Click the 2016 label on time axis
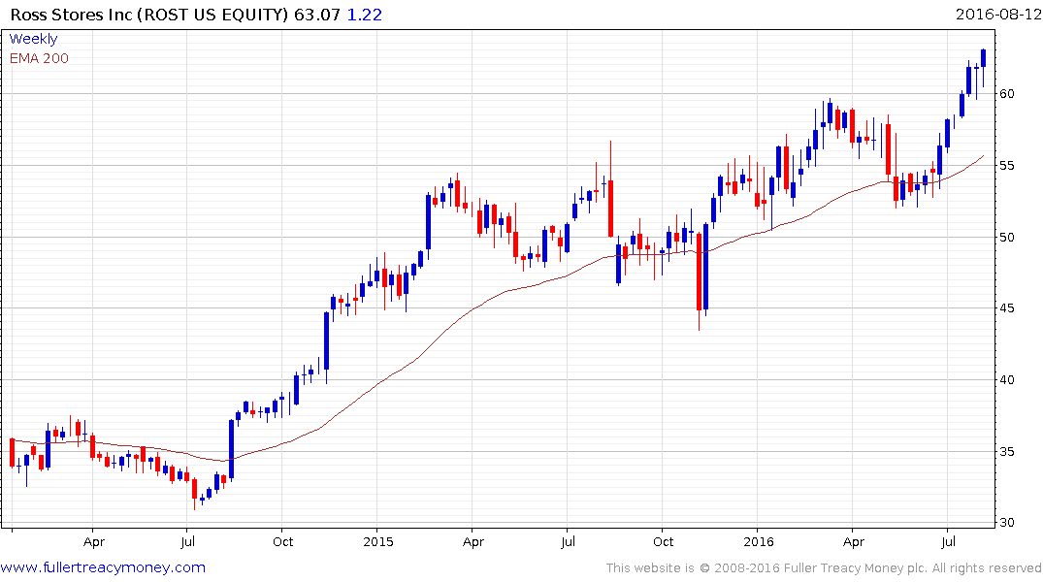Image resolution: width=1043 pixels, height=582 pixels. point(759,541)
